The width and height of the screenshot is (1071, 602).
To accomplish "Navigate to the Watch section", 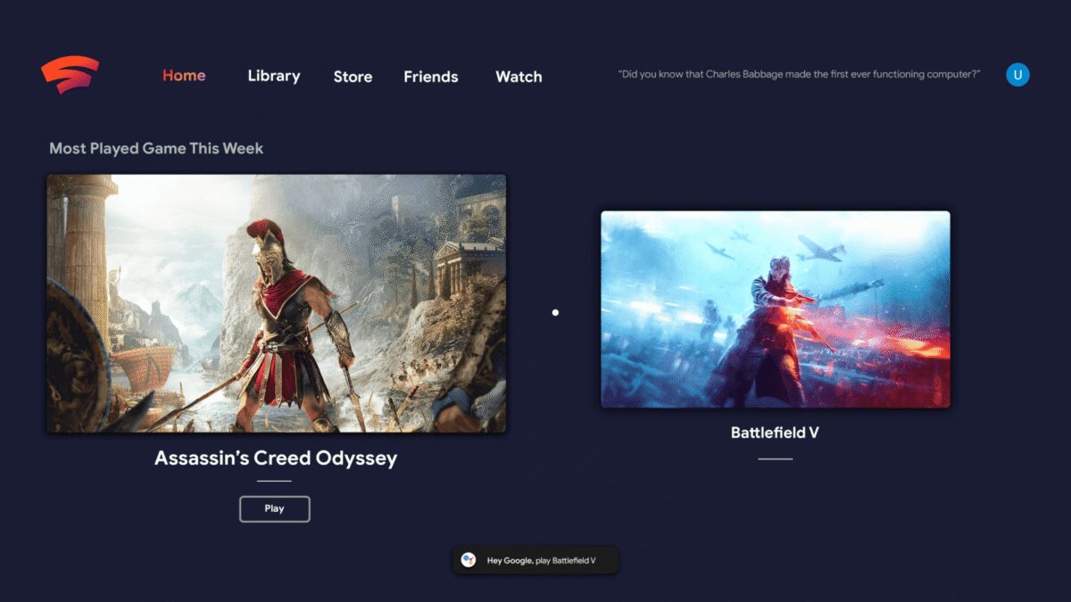I will [519, 77].
